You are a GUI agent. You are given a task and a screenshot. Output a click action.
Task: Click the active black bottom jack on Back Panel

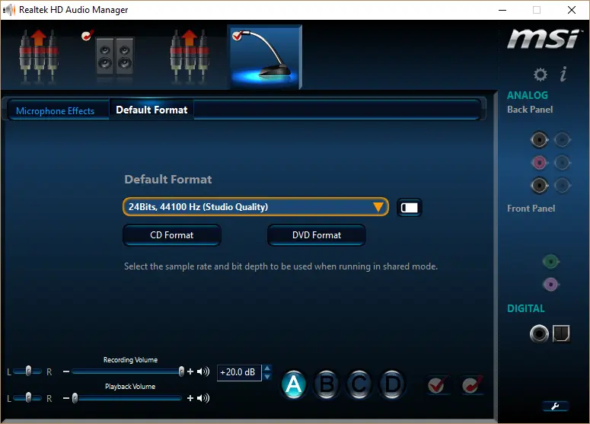(539, 185)
